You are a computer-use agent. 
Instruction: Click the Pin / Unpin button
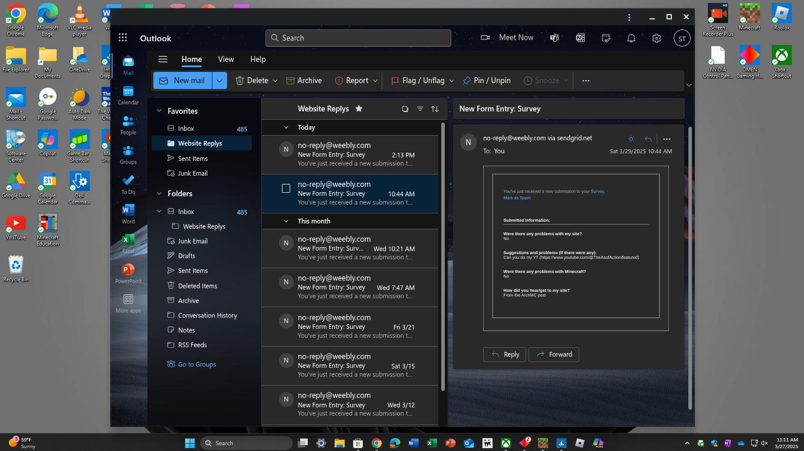coord(487,80)
